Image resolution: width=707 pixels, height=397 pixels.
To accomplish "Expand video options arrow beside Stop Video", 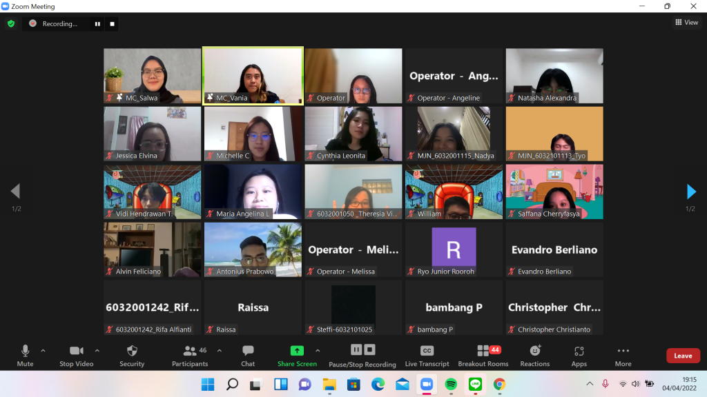I will point(97,350).
